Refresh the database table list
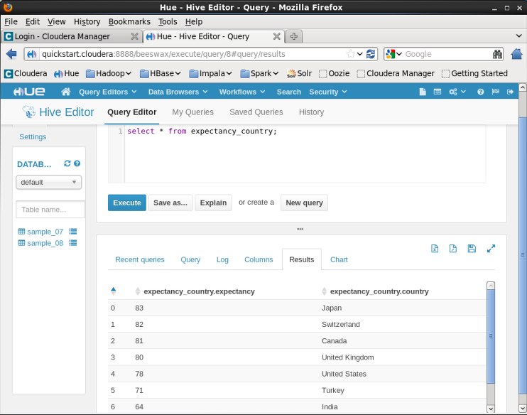Viewport: 527px width, 415px height. pos(67,163)
